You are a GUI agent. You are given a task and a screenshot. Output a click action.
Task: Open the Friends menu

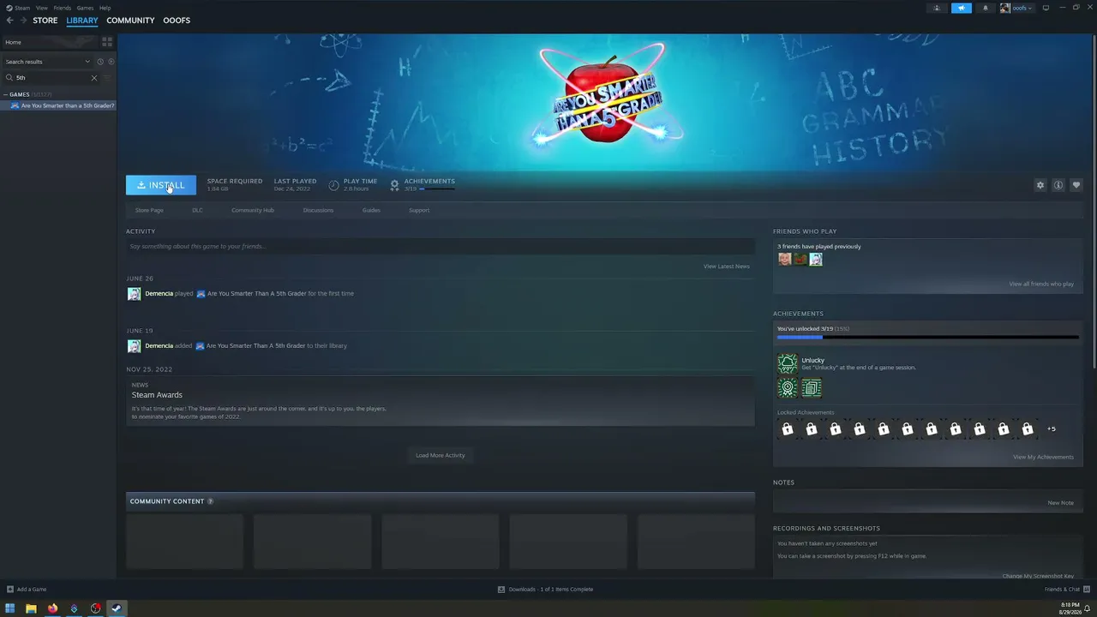[x=62, y=8]
